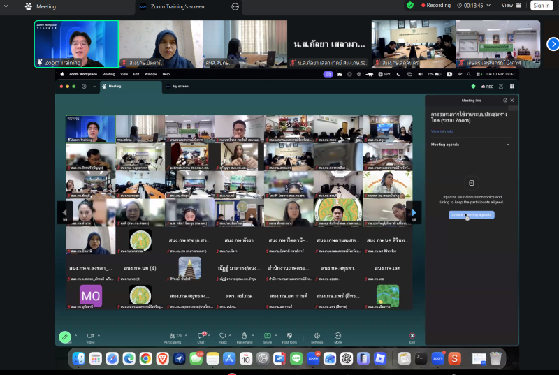Open the Participants panel in the toolbar
The width and height of the screenshot is (559, 375).
[172, 336]
